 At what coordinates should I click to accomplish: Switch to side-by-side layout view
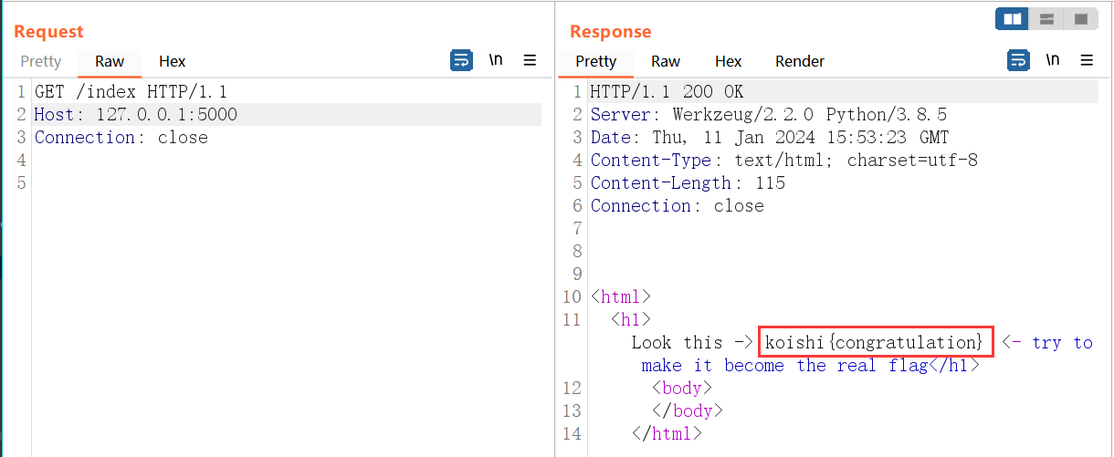pyautogui.click(x=1012, y=19)
